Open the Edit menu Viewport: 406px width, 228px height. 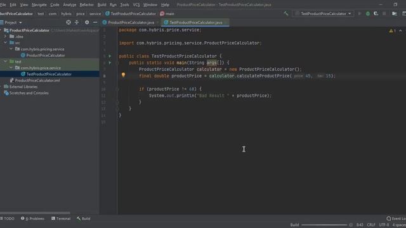click(13, 4)
